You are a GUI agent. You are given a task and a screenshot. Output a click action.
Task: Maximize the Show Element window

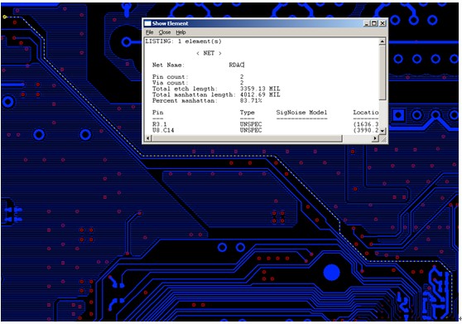pos(374,23)
